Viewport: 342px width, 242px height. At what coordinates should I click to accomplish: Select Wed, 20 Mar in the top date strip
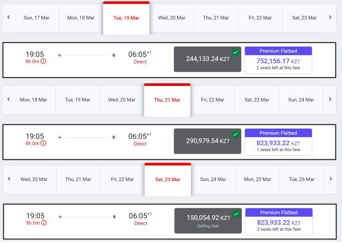click(171, 18)
